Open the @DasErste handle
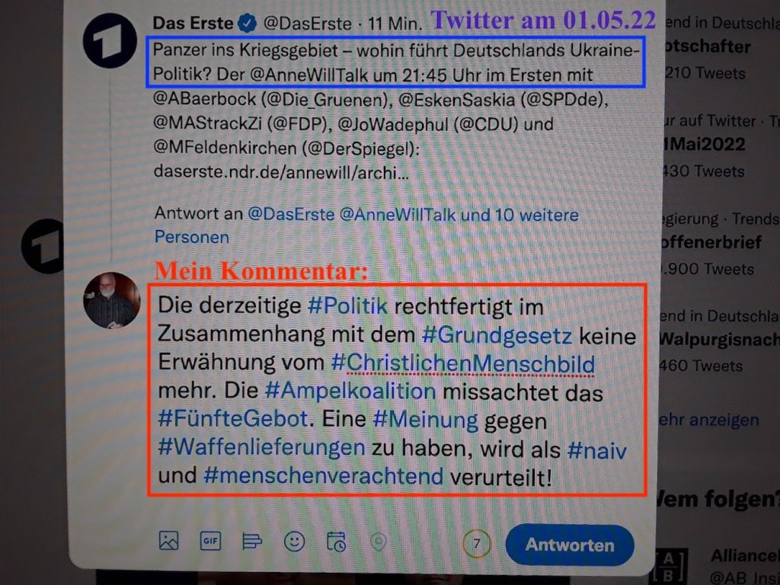 (307, 24)
